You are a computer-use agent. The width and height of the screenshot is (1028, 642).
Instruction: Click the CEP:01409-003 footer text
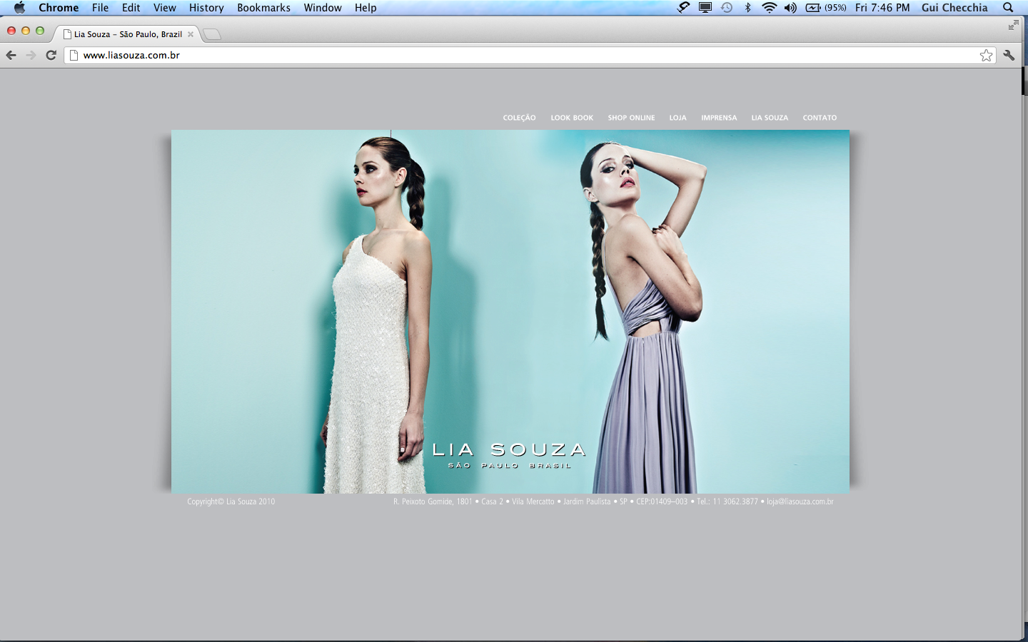(662, 501)
